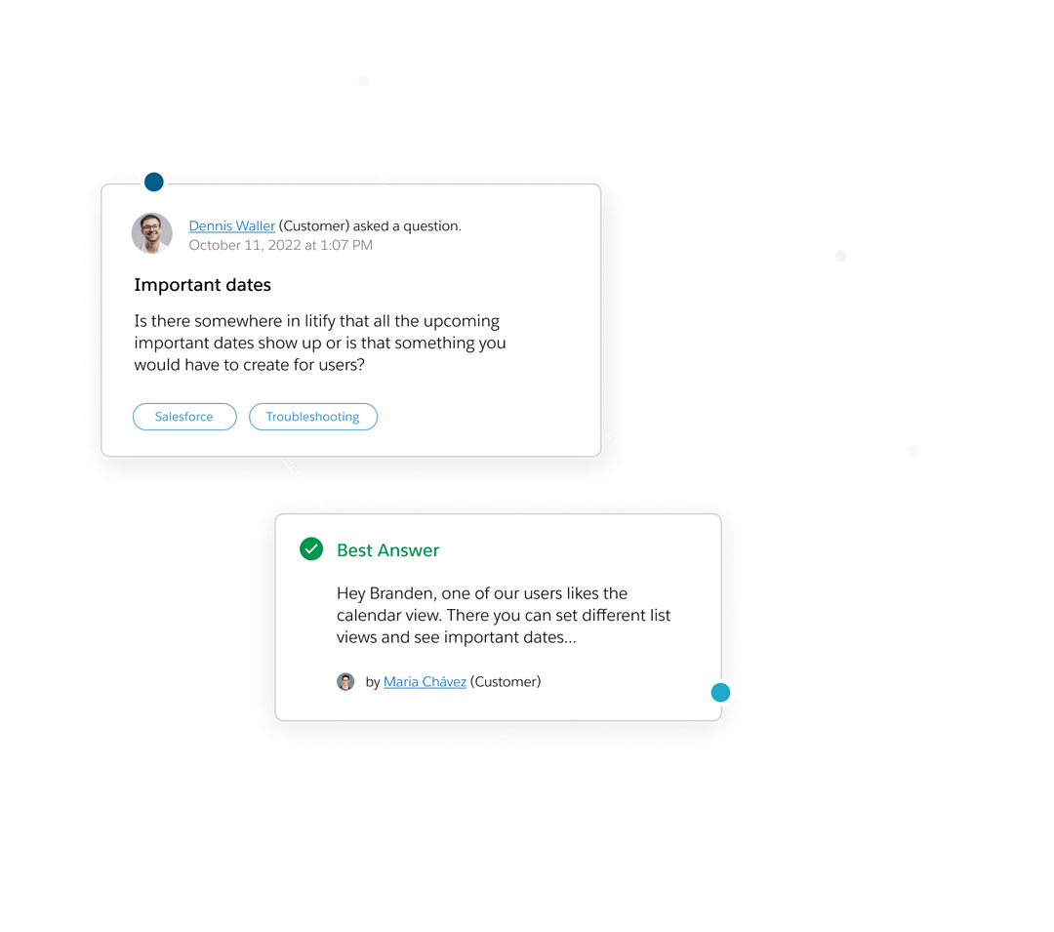Screen dimensions: 1054x932
Task: Click the light blue dot on answer card
Action: [720, 692]
